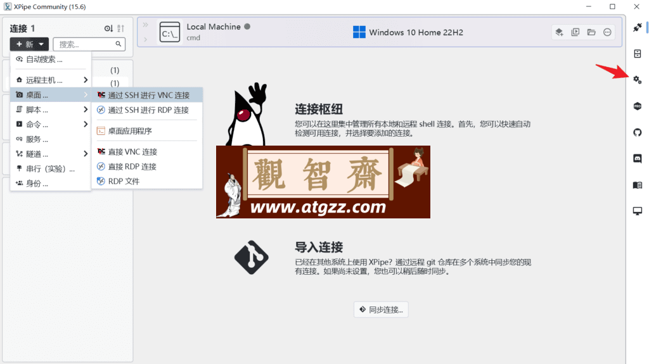Click the 连接枢纽 heading
The width and height of the screenshot is (649, 364).
319,109
